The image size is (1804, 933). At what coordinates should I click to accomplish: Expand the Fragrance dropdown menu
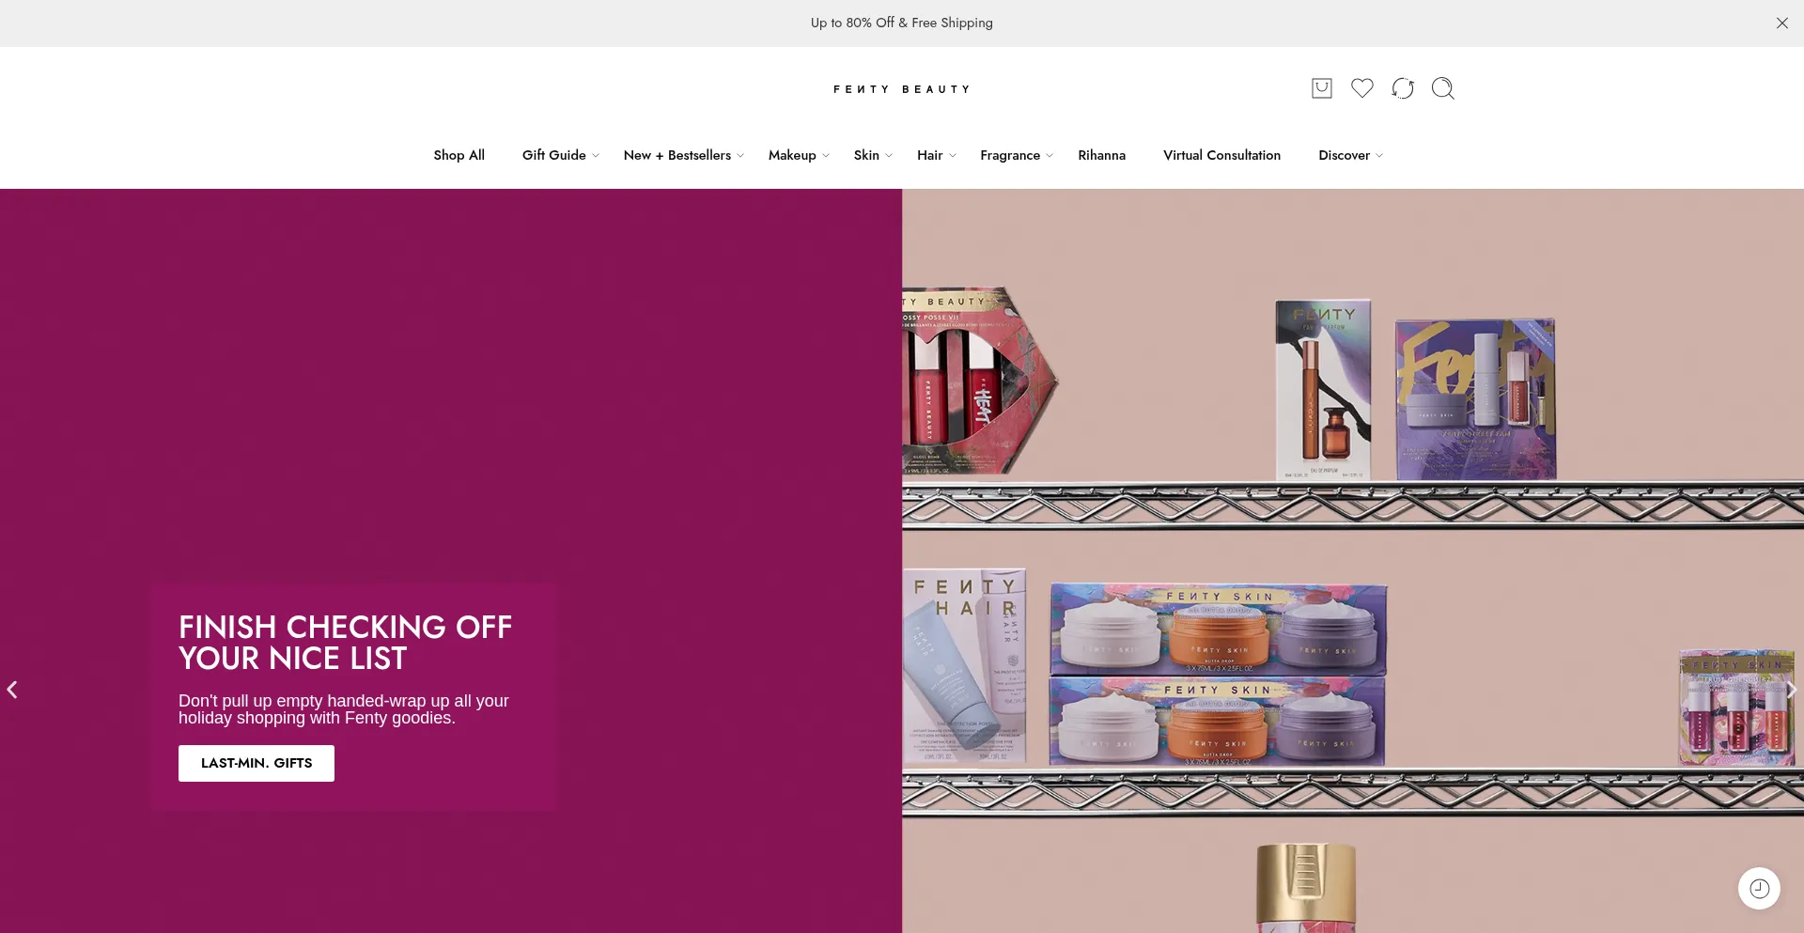tap(1016, 155)
